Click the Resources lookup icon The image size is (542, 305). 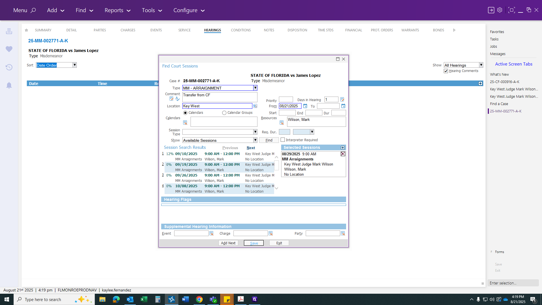[281, 123]
